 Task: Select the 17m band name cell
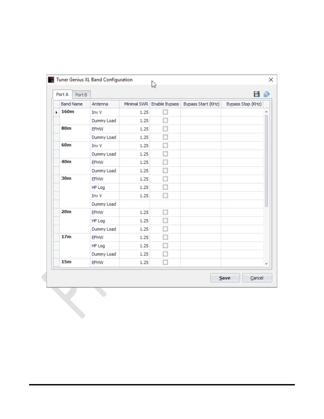75,246
